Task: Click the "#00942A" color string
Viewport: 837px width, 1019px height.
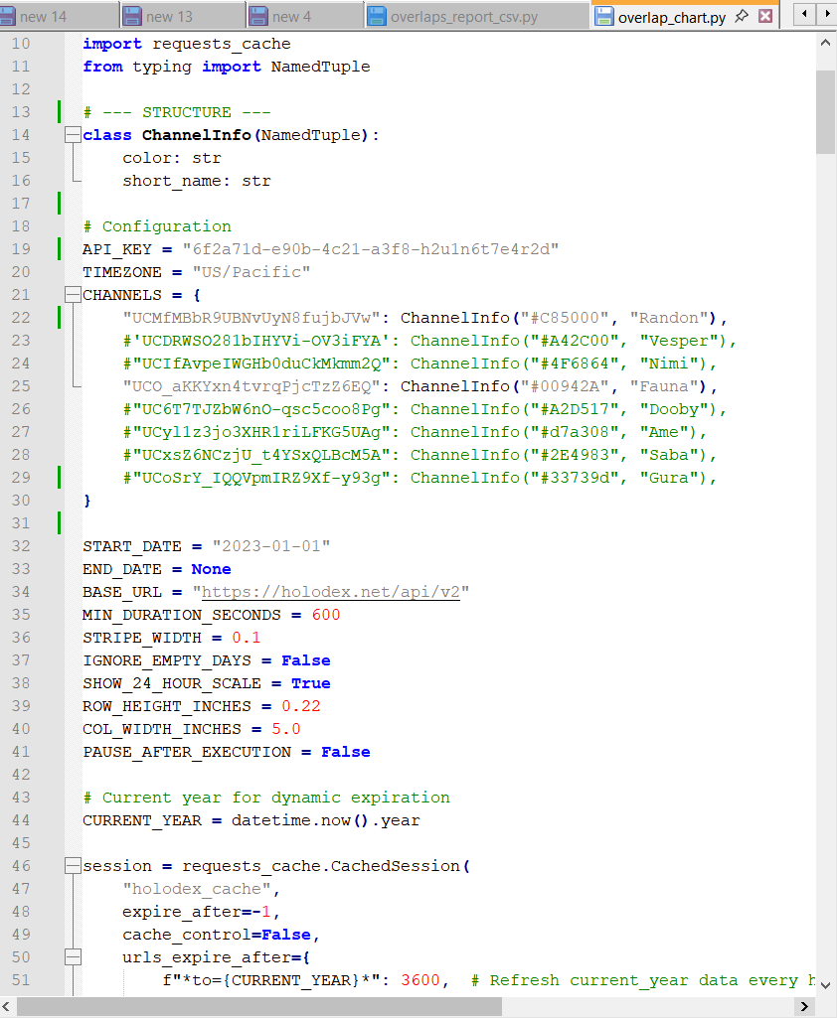Action: [564, 386]
